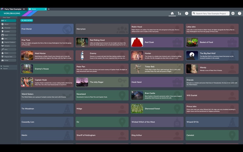The height and width of the screenshot is (152, 243).
Task: Filter entries by Magical Creature type
Action: coord(9,42)
